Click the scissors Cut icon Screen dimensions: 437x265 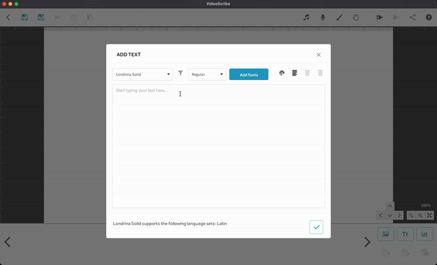tap(57, 17)
